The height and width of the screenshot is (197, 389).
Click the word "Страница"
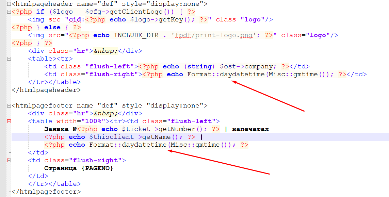tap(61, 168)
